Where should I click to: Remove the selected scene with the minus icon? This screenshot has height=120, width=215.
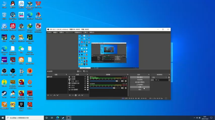51,95
